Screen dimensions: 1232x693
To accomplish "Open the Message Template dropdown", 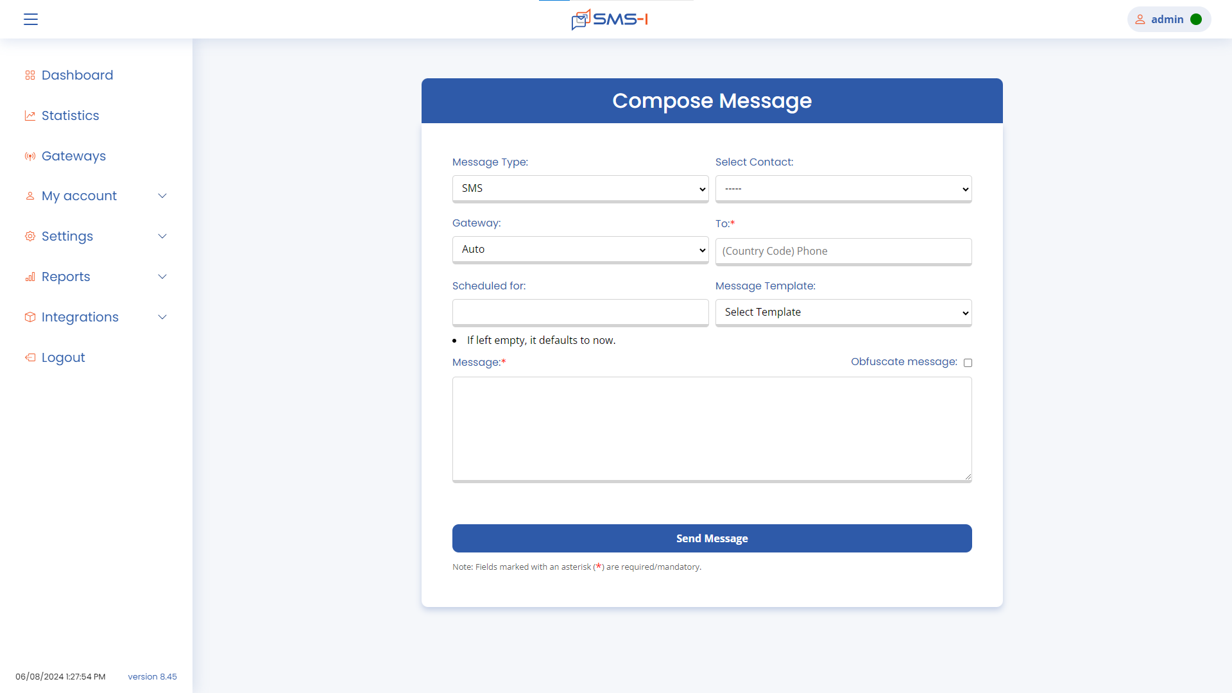I will pos(843,312).
